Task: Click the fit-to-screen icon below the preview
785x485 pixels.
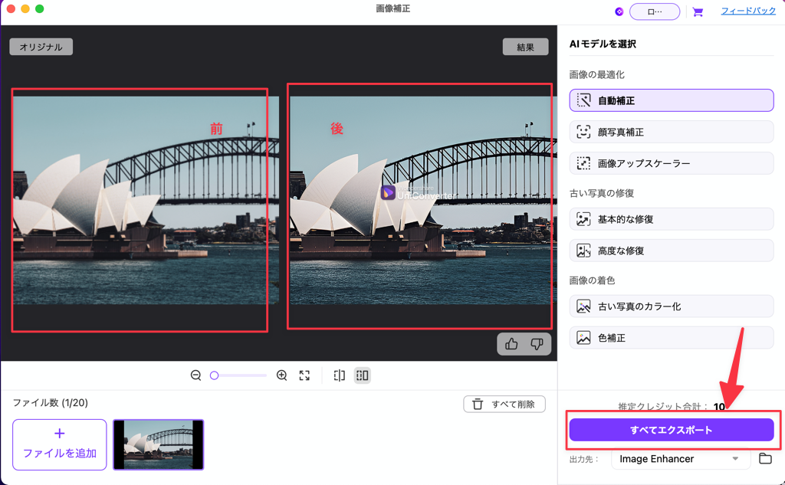Action: pyautogui.click(x=304, y=375)
